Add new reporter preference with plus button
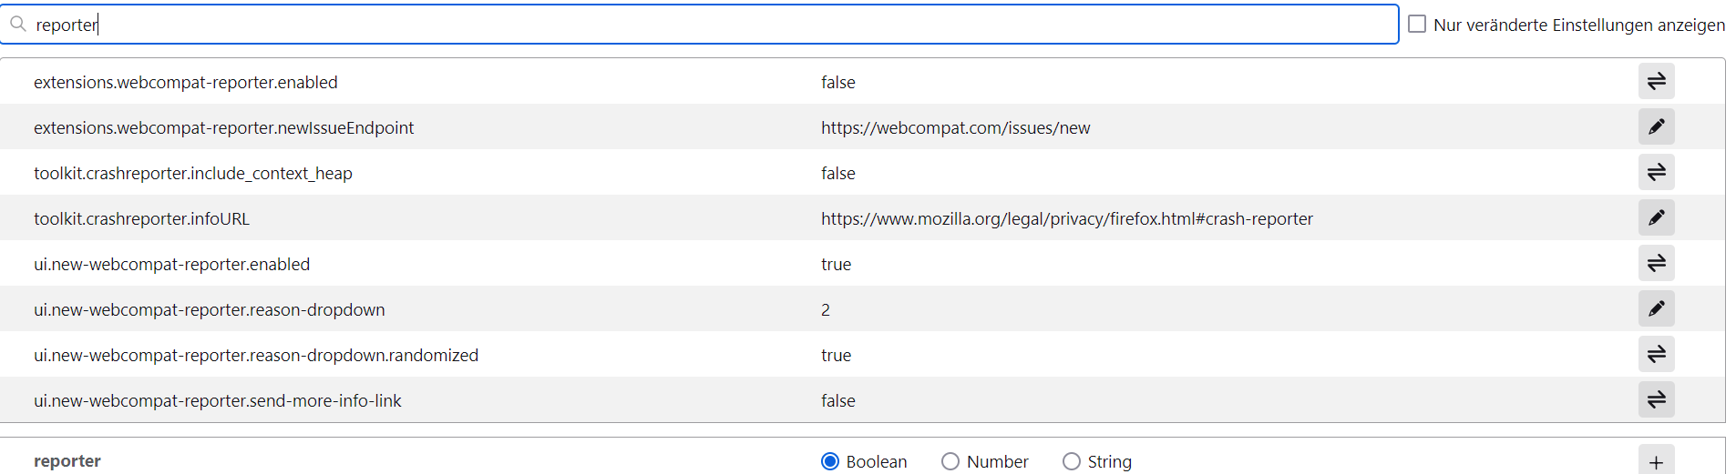The height and width of the screenshot is (474, 1736). pyautogui.click(x=1656, y=461)
